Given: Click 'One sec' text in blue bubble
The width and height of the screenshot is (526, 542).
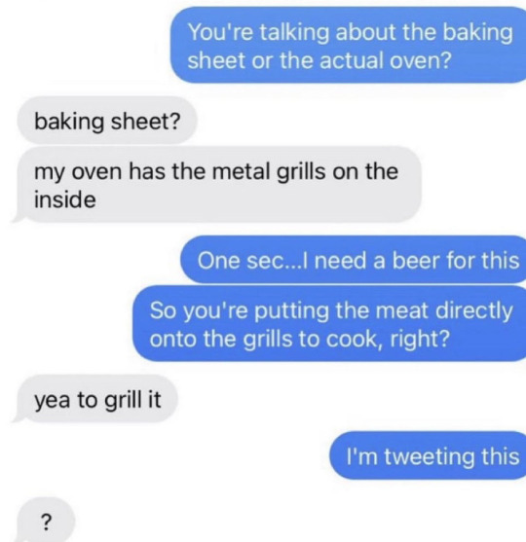Looking at the screenshot, I should pyautogui.click(x=240, y=260).
